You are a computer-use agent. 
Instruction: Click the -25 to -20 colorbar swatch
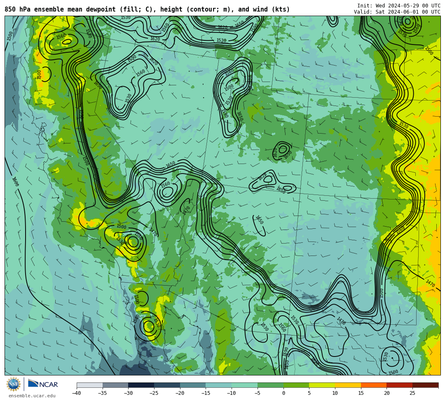pyautogui.click(x=167, y=385)
